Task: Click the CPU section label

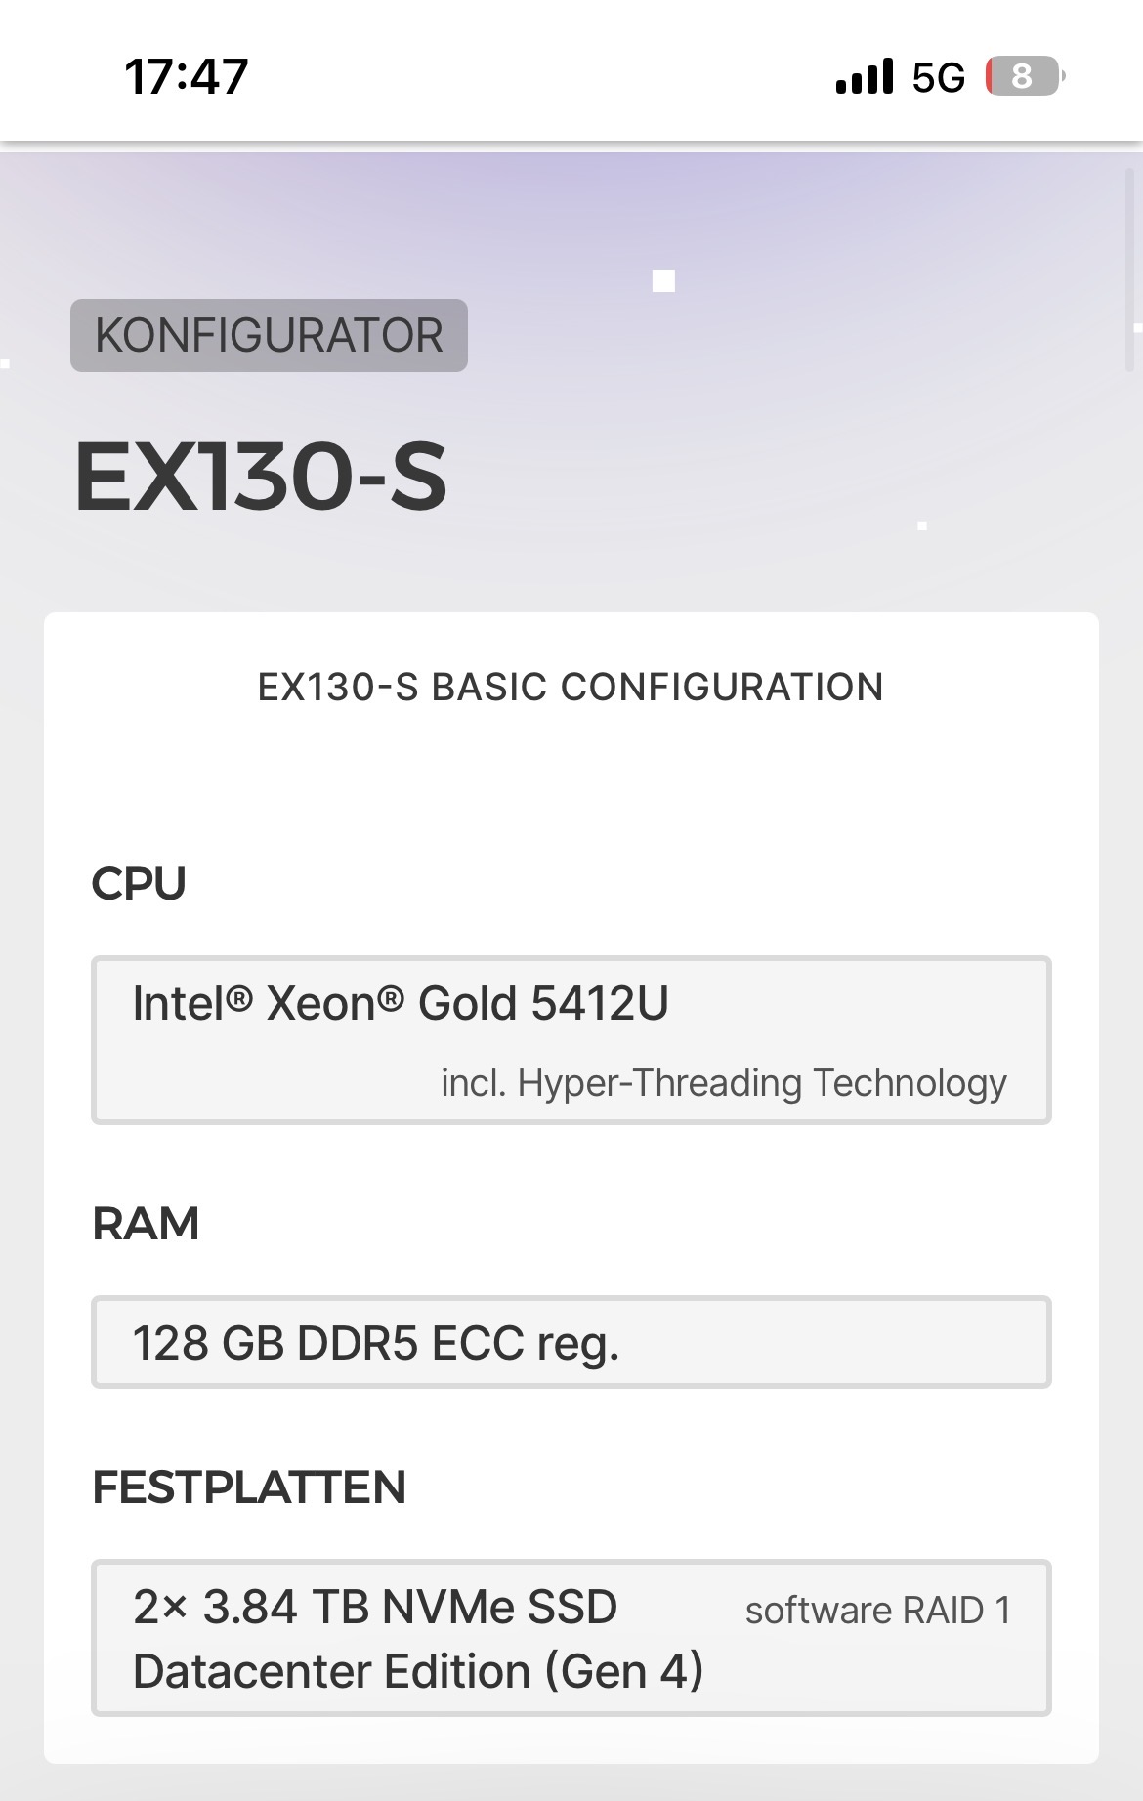Action: [x=139, y=884]
